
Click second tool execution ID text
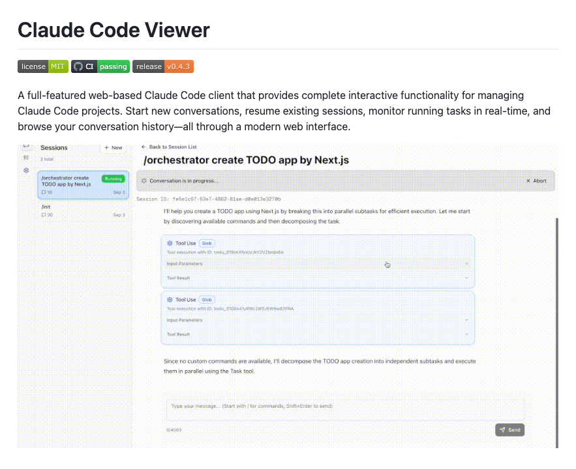point(230,309)
